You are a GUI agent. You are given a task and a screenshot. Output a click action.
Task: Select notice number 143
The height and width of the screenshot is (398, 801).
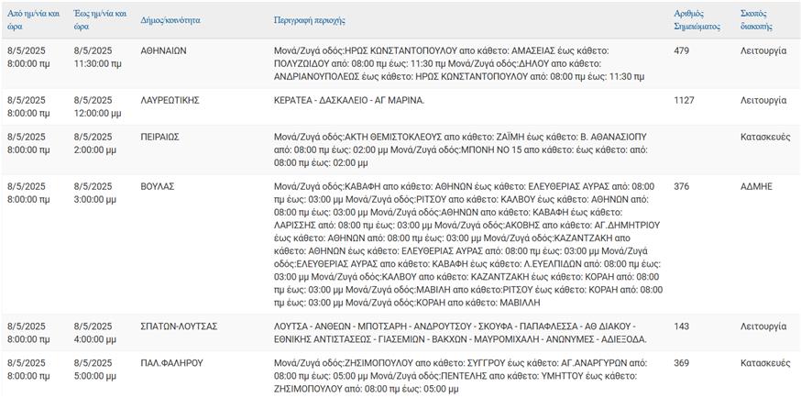coord(681,326)
